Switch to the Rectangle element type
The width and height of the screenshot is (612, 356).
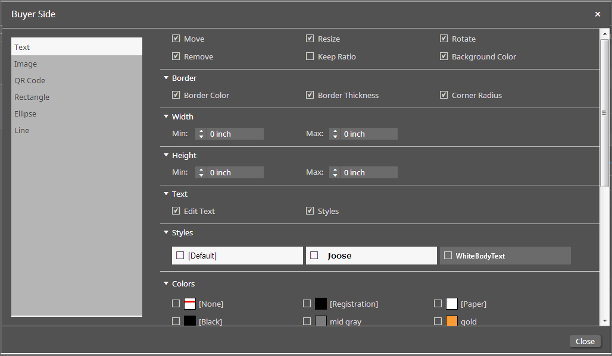pyautogui.click(x=32, y=97)
